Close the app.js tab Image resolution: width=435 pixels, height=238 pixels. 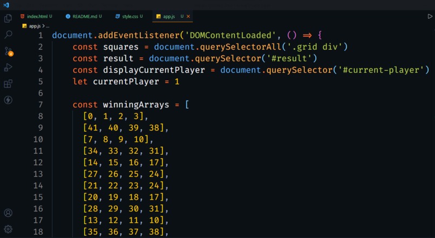click(188, 16)
